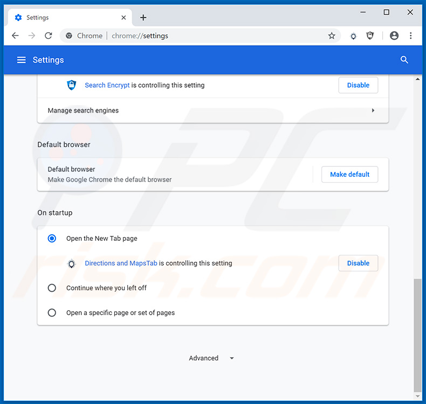
Task: Select the Settings tab
Action: point(70,18)
